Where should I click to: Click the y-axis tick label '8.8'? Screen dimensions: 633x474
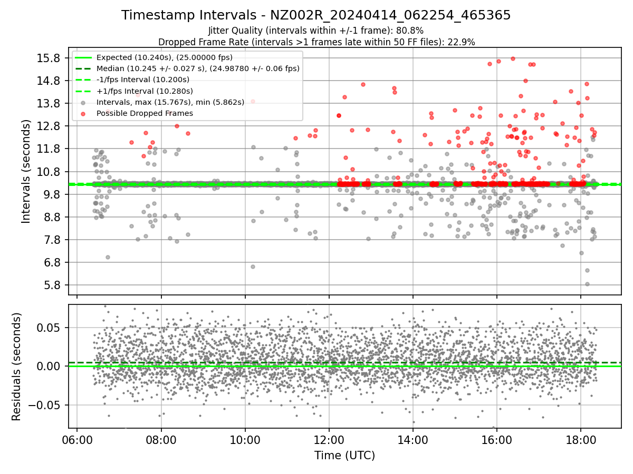pos(52,217)
